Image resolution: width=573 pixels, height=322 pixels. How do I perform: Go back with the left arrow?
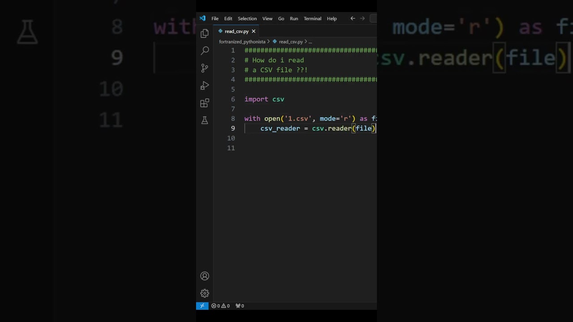click(353, 18)
